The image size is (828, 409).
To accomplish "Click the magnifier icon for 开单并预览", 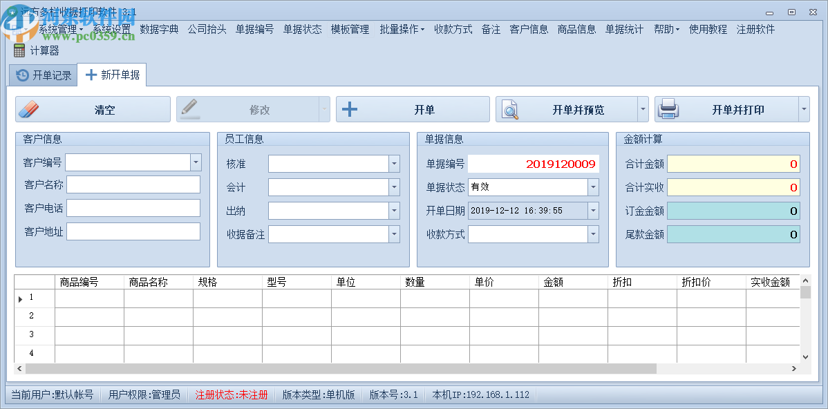I will point(509,108).
